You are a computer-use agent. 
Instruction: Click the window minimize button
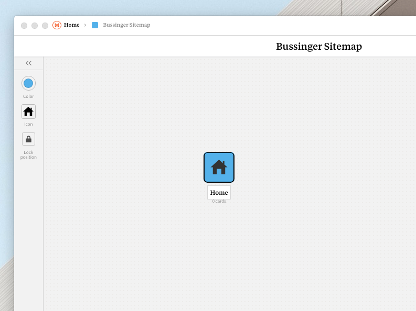(x=35, y=26)
